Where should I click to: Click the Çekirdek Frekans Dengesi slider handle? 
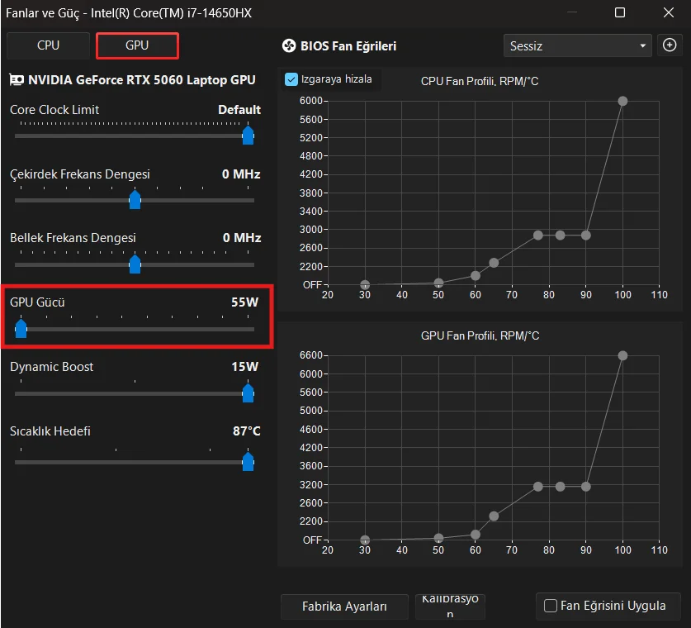pyautogui.click(x=135, y=200)
